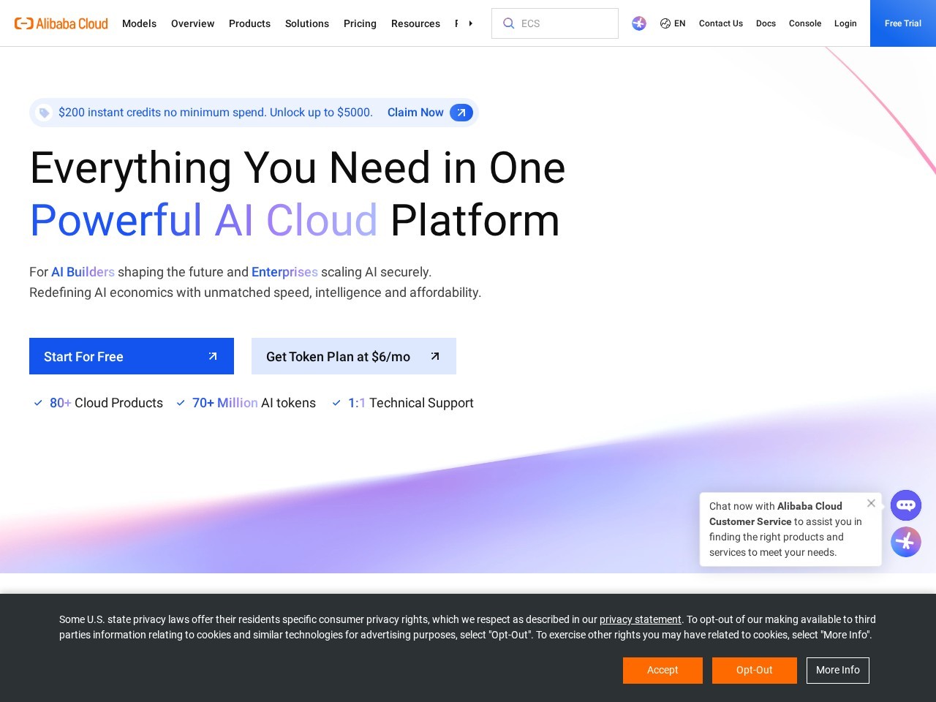Expand the nav menu overflow arrow
The width and height of the screenshot is (936, 702).
(470, 23)
